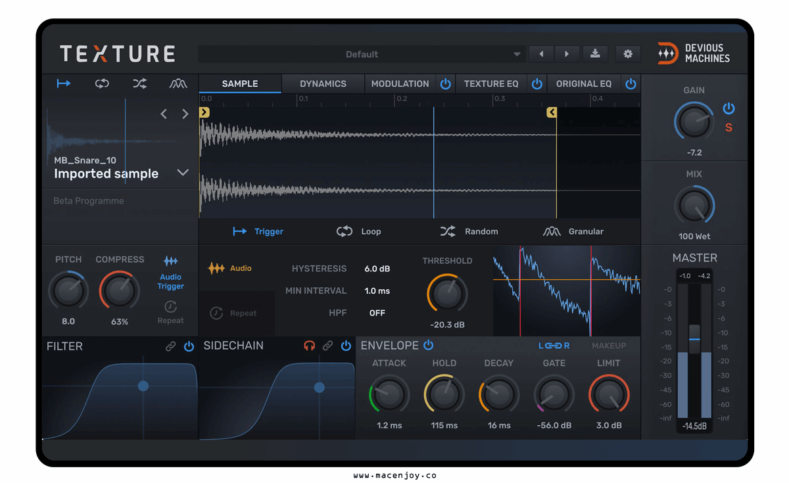Toggle Gain power button

point(729,108)
